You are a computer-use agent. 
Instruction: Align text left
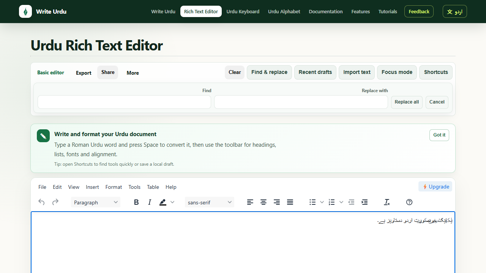click(250, 202)
